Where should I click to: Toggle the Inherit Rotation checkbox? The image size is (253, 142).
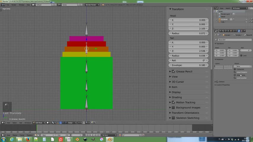click(235, 72)
